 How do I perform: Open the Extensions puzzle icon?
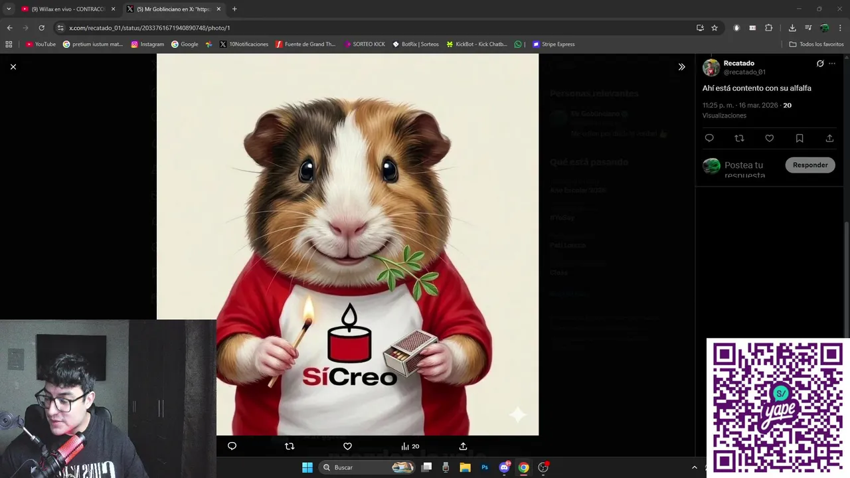tap(768, 28)
